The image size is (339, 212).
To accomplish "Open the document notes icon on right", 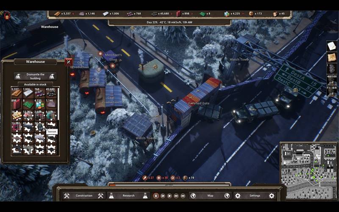I will (332, 46).
